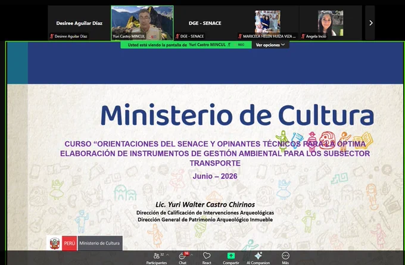Click 'Lic. Yuri Walter Castro Chirinos' text
This screenshot has height=265, width=405.
[x=205, y=205]
